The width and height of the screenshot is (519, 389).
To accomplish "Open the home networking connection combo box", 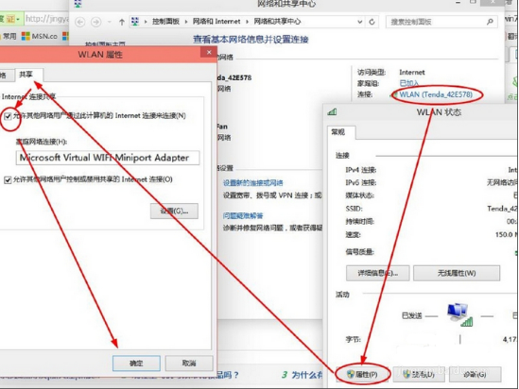I will (108, 158).
